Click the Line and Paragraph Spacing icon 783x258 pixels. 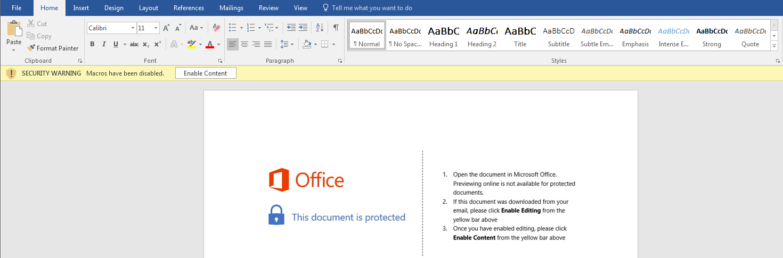click(x=284, y=44)
